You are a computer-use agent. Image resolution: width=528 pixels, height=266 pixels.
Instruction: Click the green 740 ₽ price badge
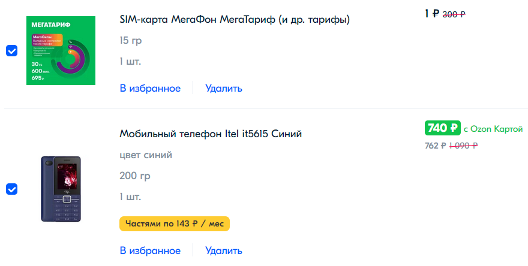pyautogui.click(x=442, y=128)
